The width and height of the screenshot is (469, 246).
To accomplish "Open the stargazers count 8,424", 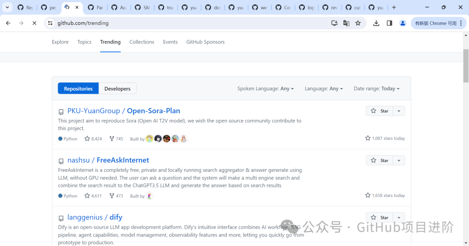I will click(x=93, y=139).
